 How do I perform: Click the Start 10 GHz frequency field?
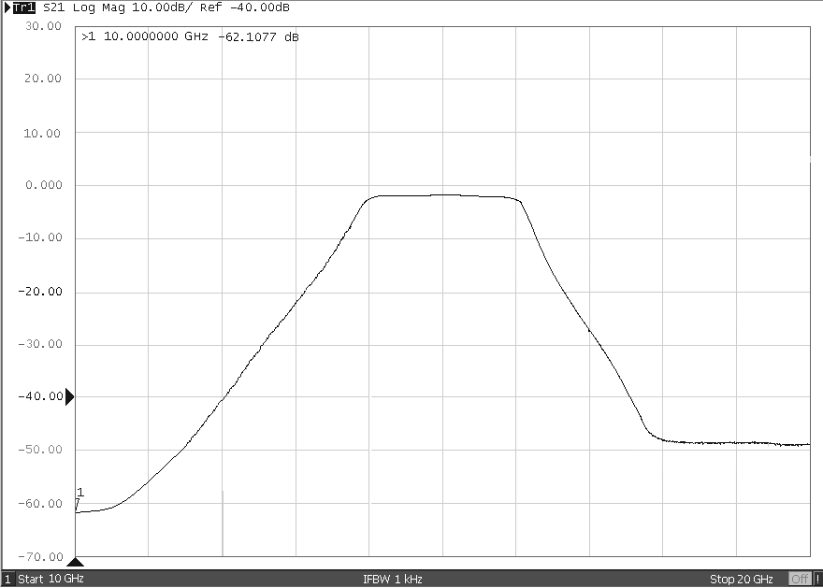(51, 579)
